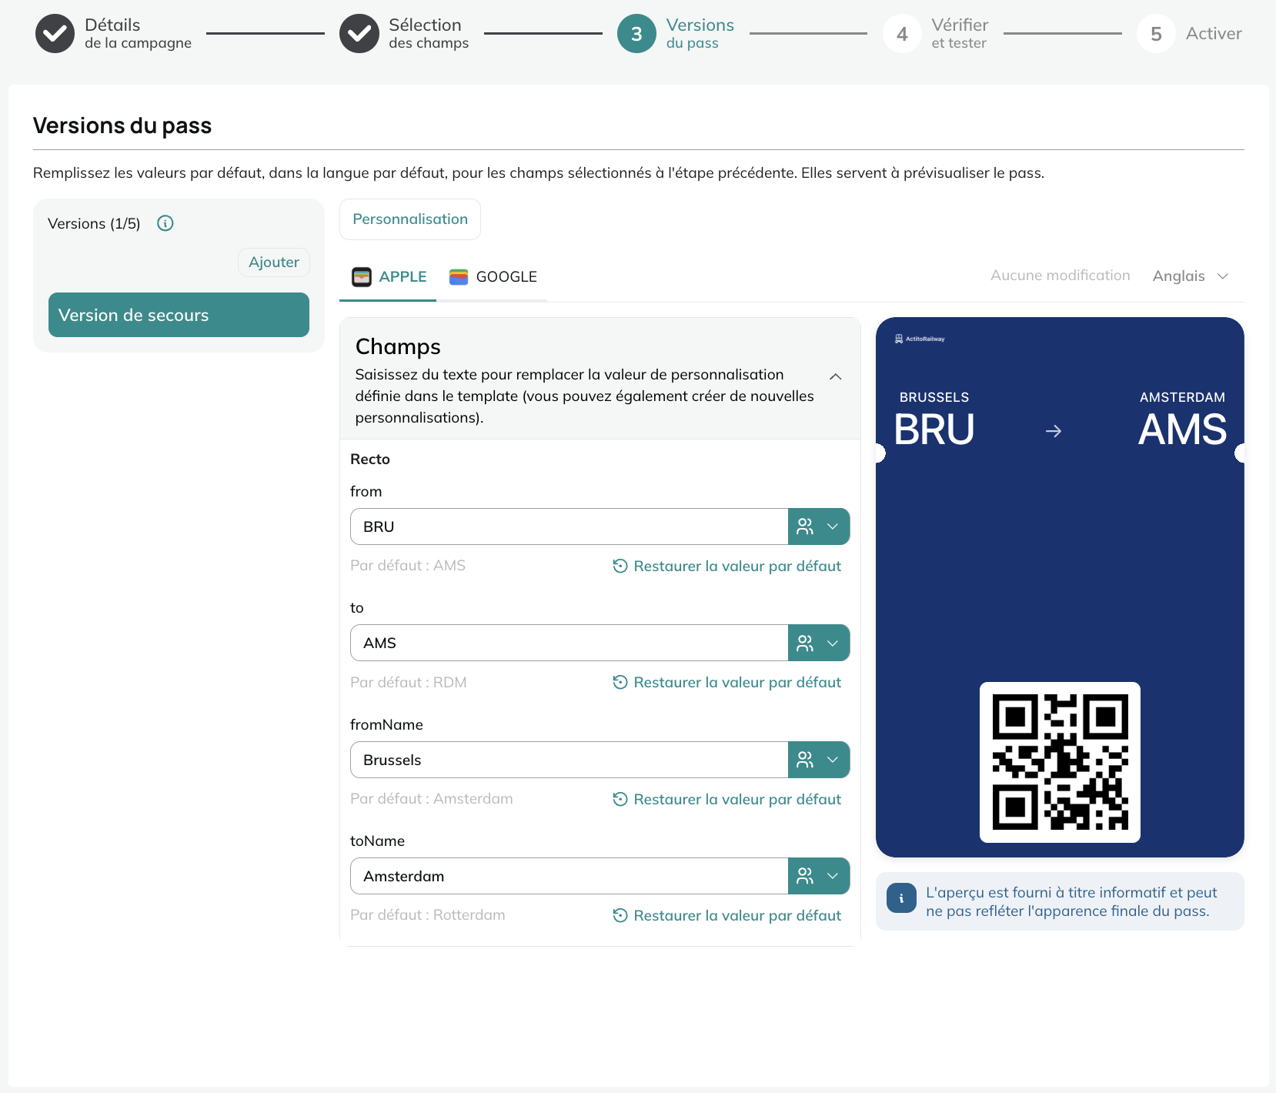Click the "Par défaut : RDM" hint
Screen dimensions: 1276x1093
[x=409, y=683]
